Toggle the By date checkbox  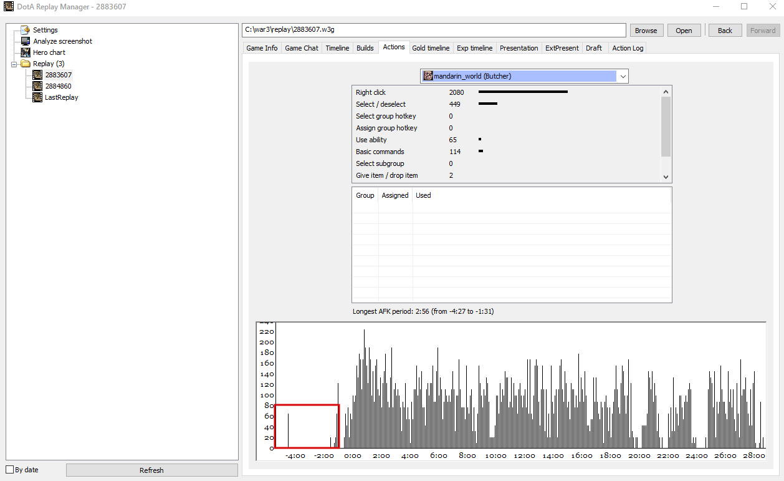9,470
